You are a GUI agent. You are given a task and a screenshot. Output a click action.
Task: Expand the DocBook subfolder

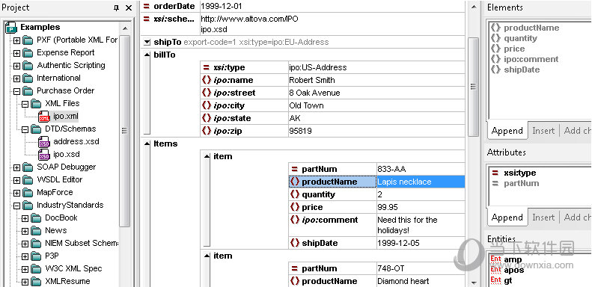click(x=25, y=219)
